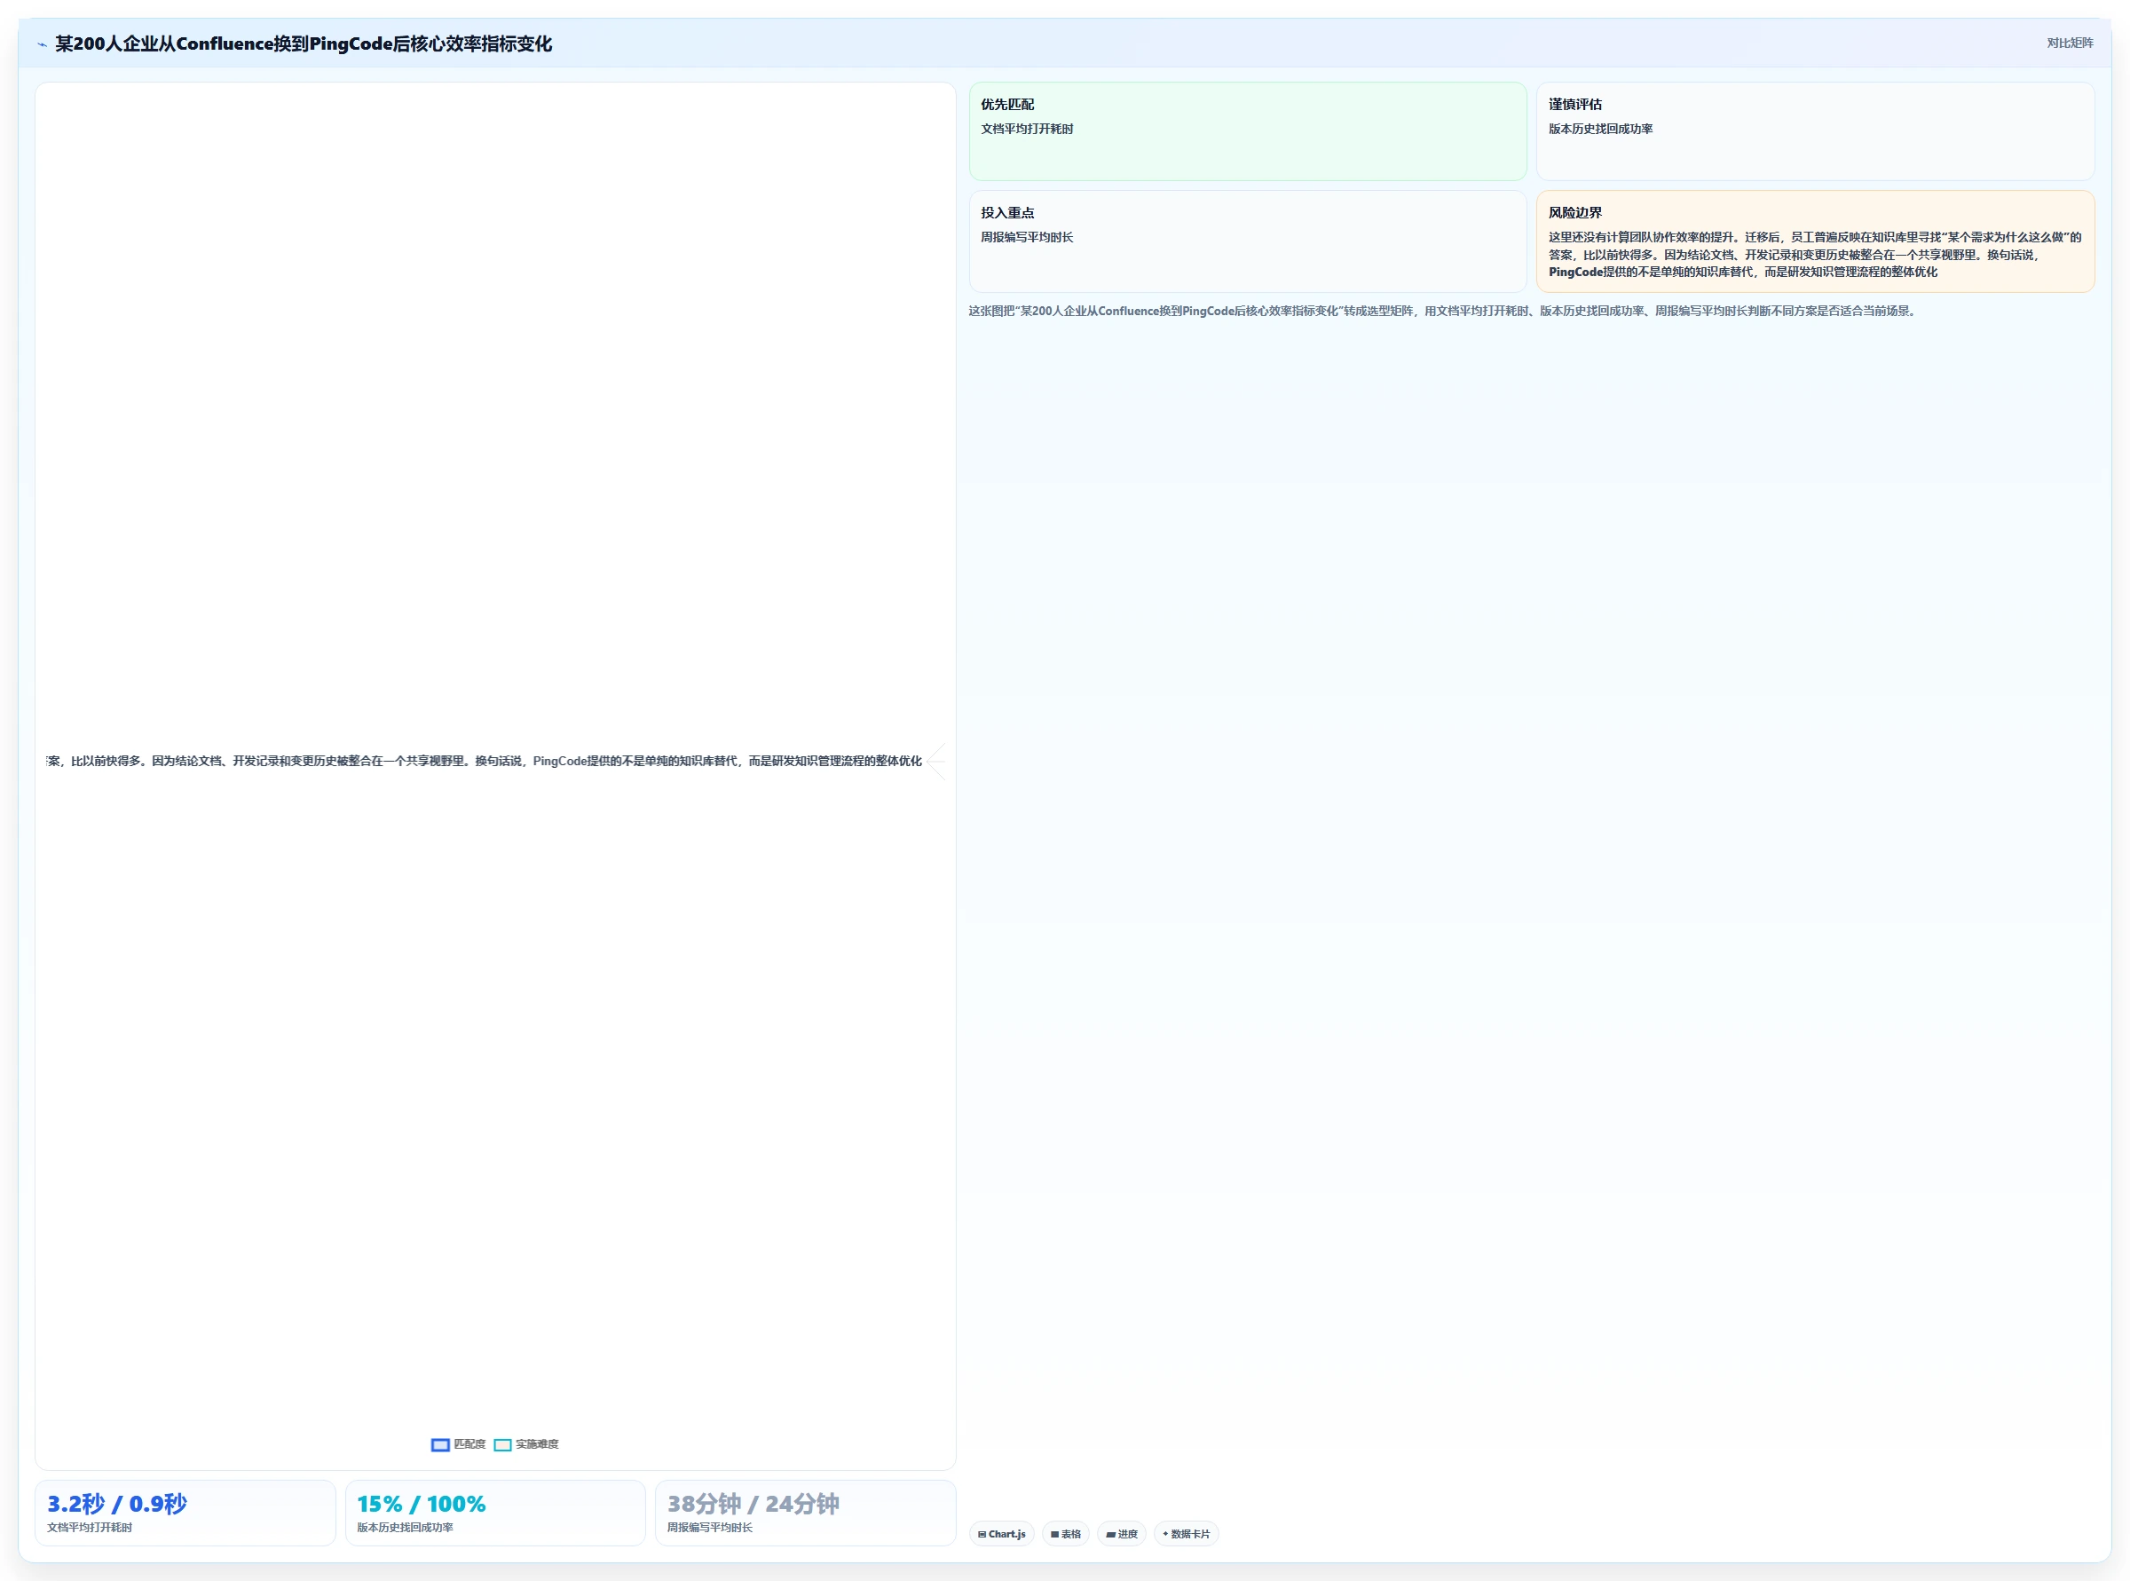This screenshot has width=2130, height=1581.
Task: Click the overflowing chart caption text line
Action: (x=485, y=761)
